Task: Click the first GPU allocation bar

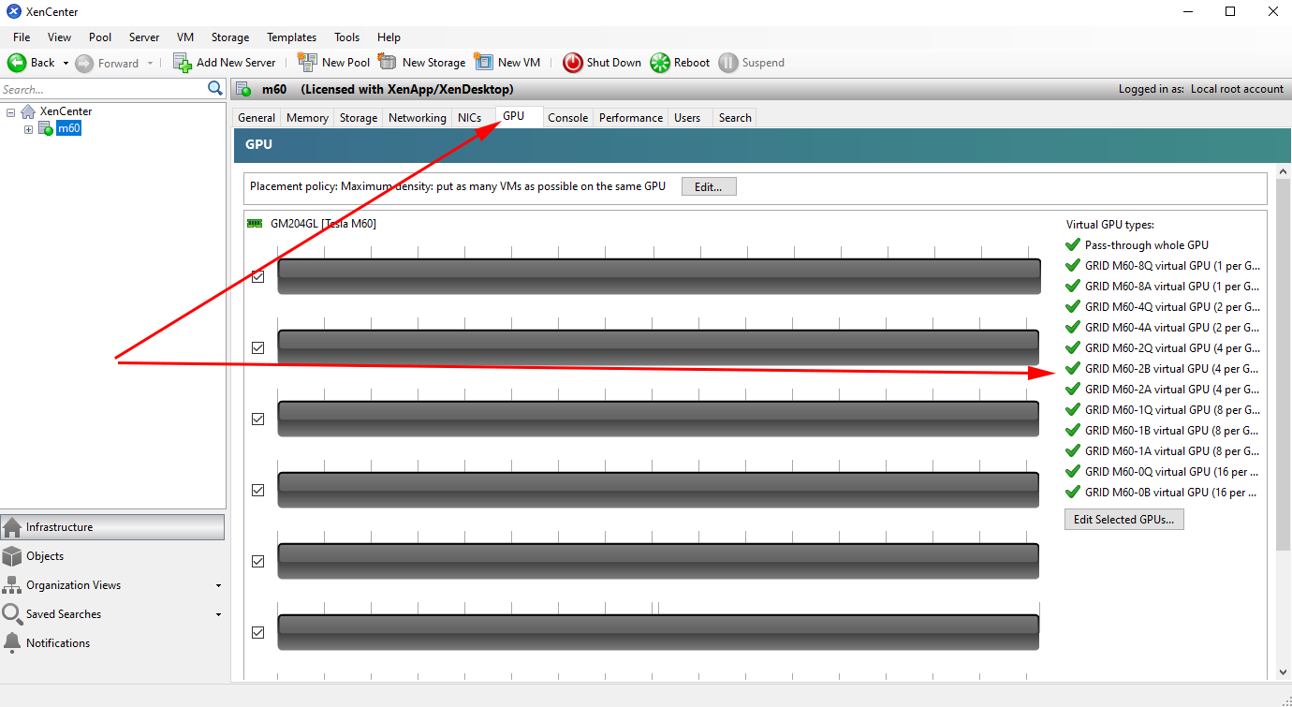Action: [x=659, y=276]
